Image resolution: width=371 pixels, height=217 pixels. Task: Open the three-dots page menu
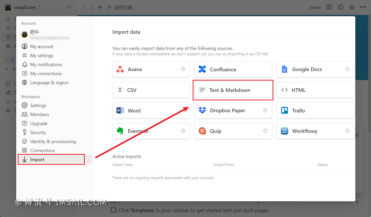[x=363, y=7]
